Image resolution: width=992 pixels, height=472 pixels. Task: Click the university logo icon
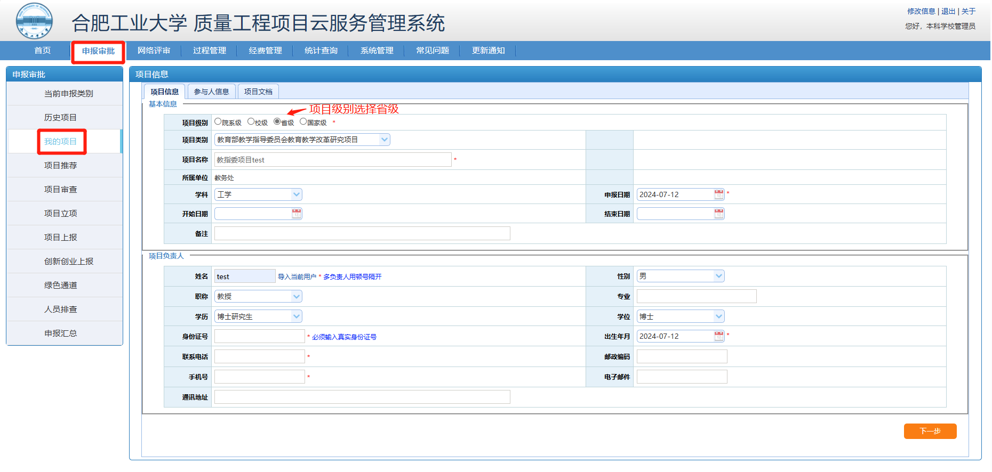point(34,21)
